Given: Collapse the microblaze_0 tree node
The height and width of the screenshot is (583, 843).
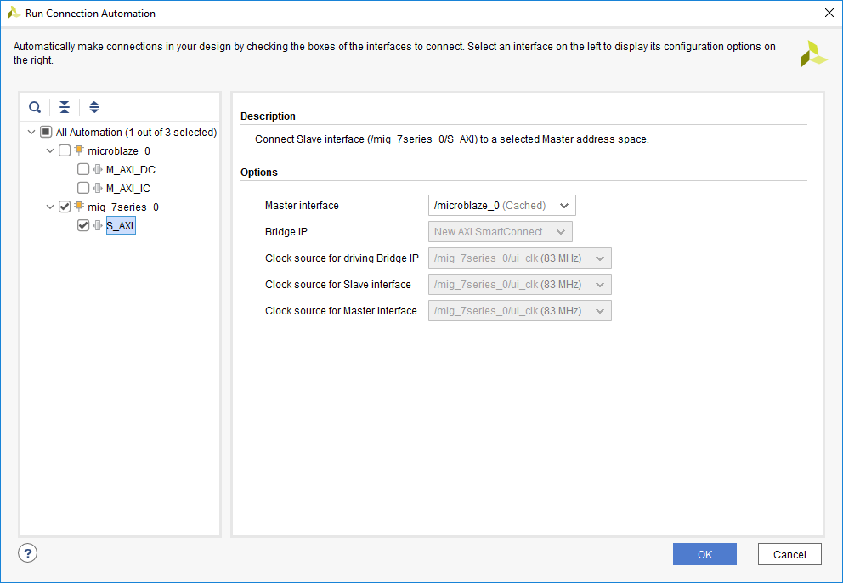Looking at the screenshot, I should (50, 150).
